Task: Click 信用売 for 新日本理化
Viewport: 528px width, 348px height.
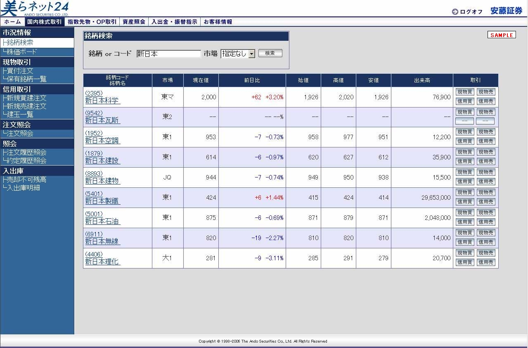Action: pyautogui.click(x=486, y=262)
